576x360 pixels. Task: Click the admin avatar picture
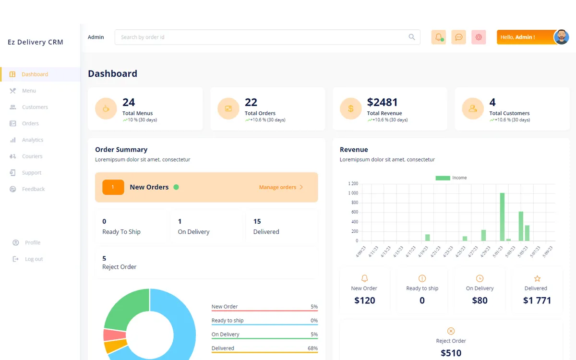[x=561, y=37]
